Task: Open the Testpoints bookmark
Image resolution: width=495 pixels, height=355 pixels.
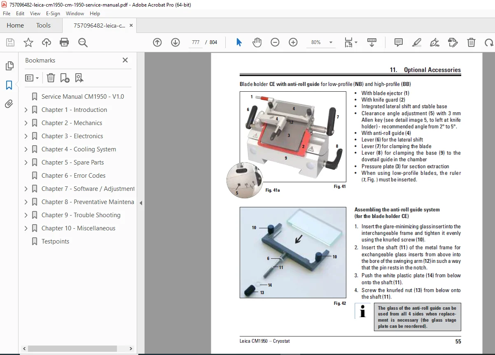Action: pos(55,241)
